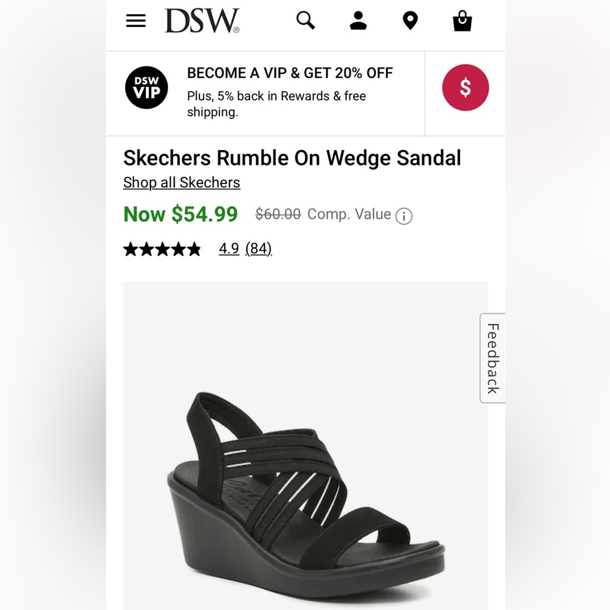
Task: Open the store locator pin icon
Action: click(410, 20)
